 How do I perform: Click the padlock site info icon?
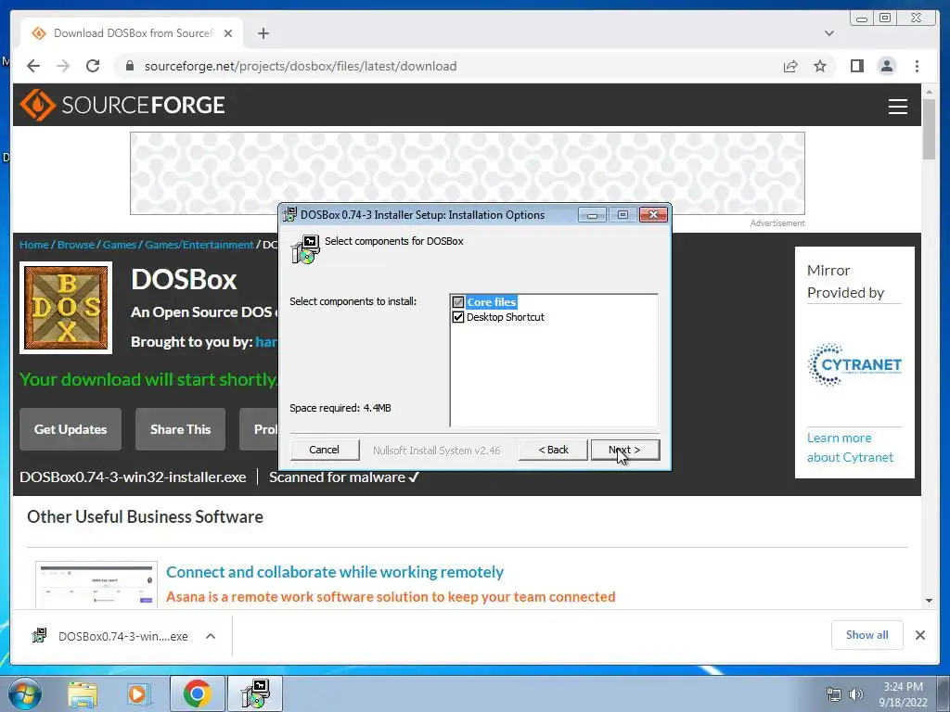coord(129,66)
